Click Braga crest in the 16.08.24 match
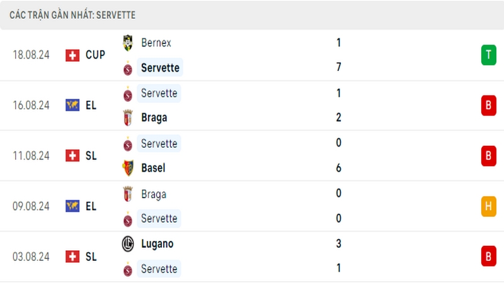Screen dimensions: 504x283 (128, 118)
